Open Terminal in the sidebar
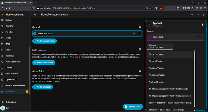Image resolution: width=208 pixels, height=112 pixels. 15,68
